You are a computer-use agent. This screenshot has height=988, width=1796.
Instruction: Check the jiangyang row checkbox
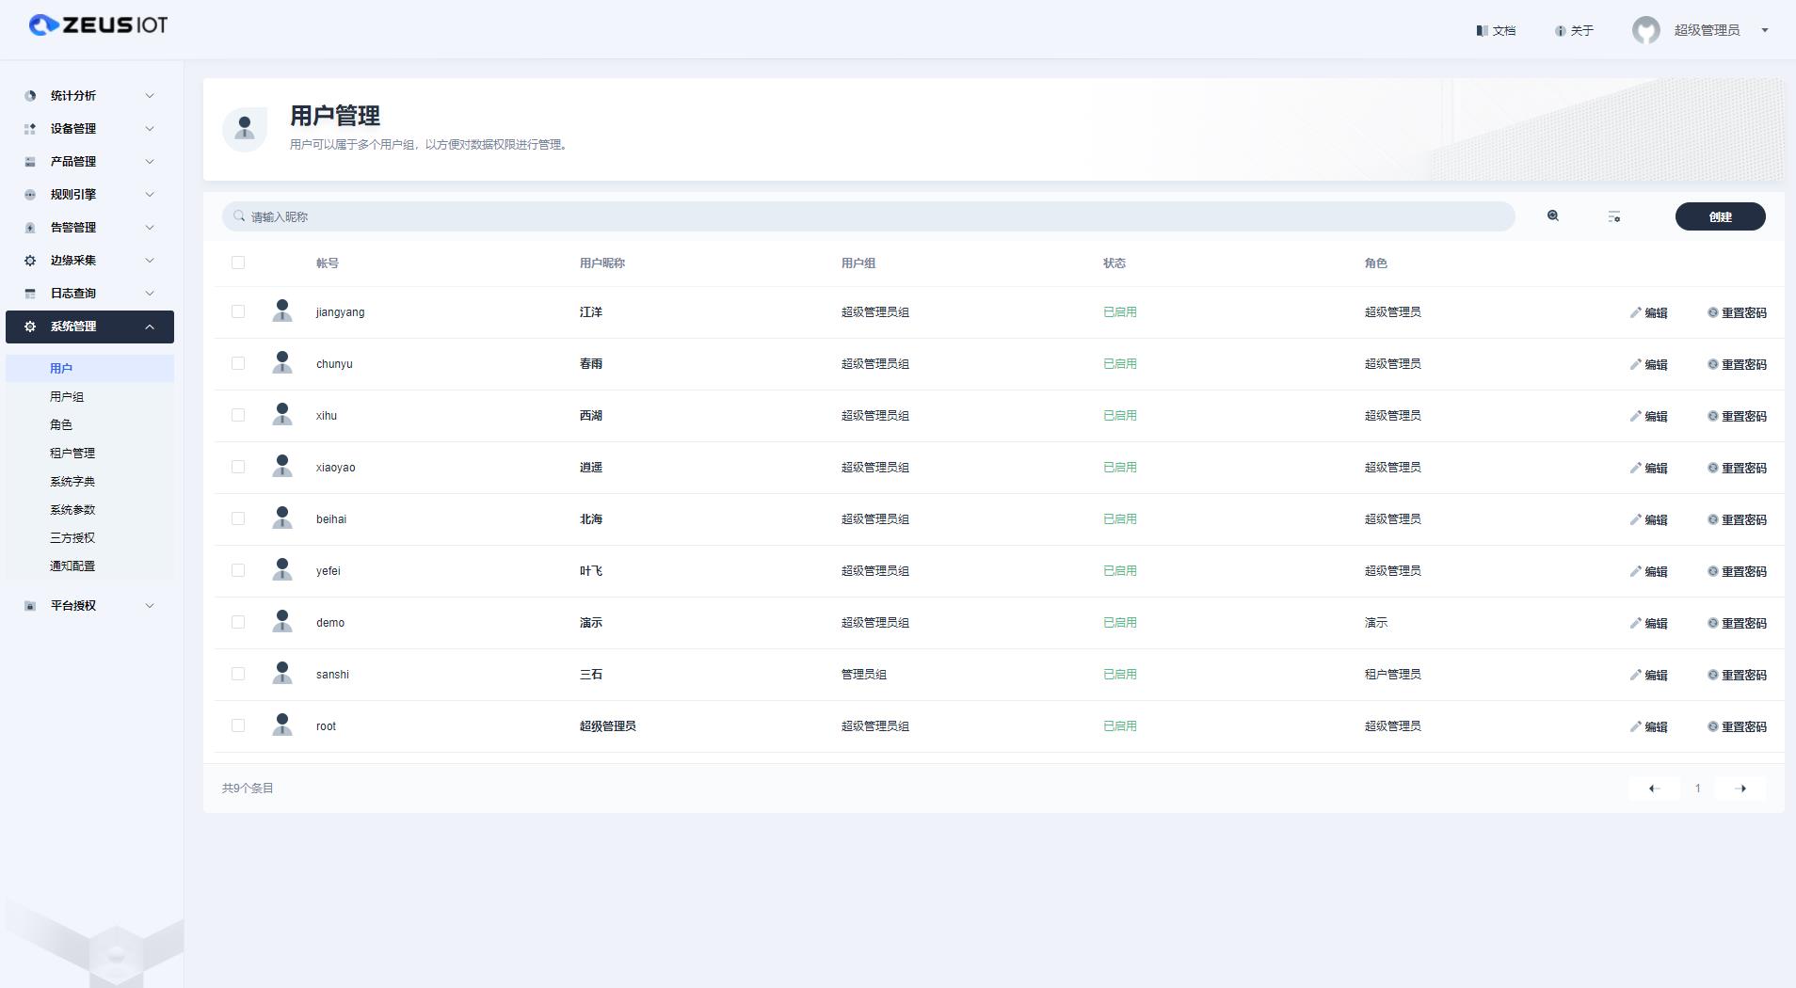(x=238, y=311)
